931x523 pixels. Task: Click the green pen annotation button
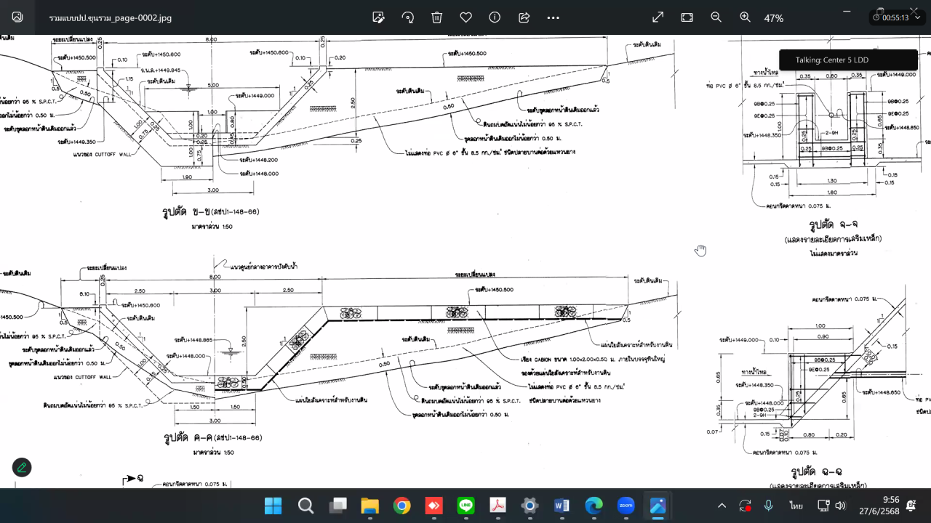pyautogui.click(x=22, y=467)
